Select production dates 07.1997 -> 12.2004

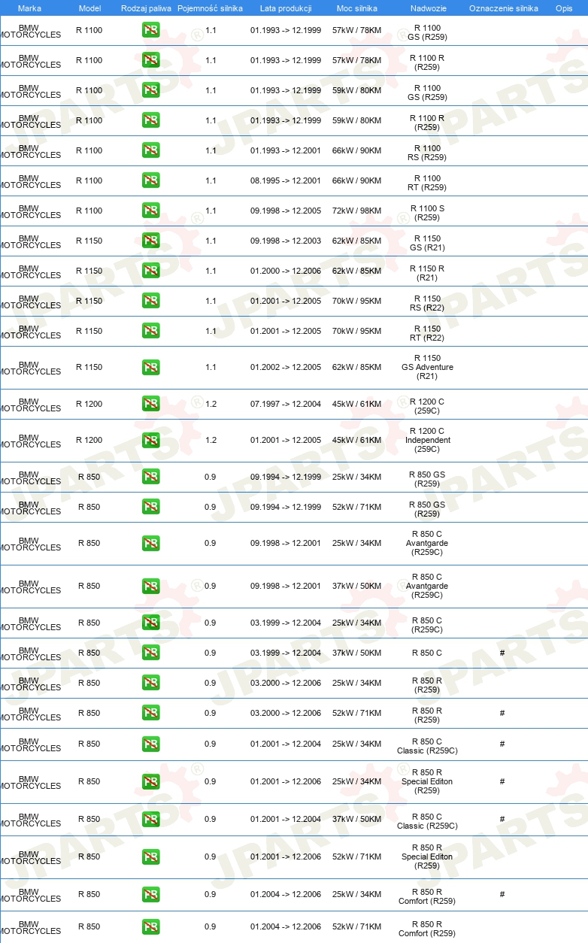pos(286,404)
